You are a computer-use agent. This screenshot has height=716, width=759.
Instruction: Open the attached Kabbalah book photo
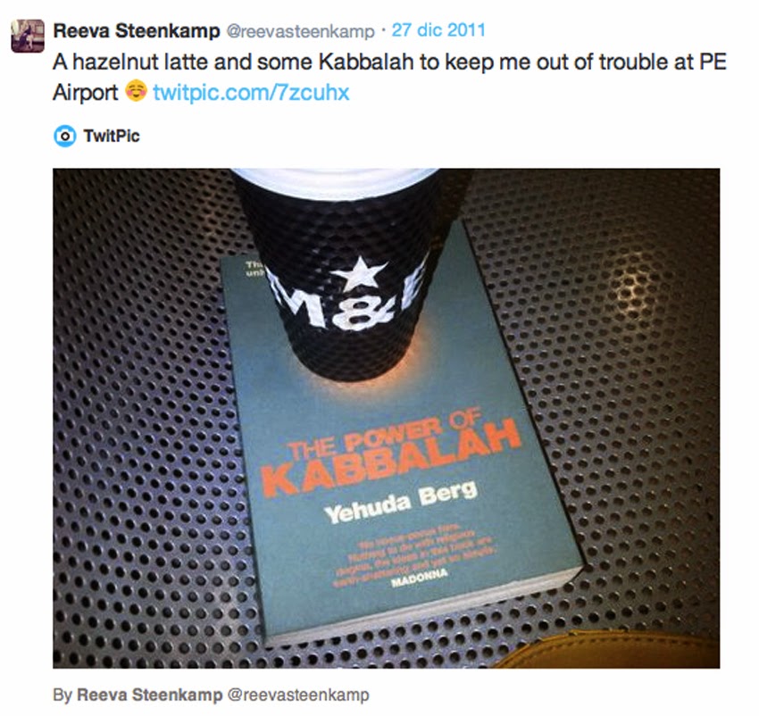click(387, 419)
